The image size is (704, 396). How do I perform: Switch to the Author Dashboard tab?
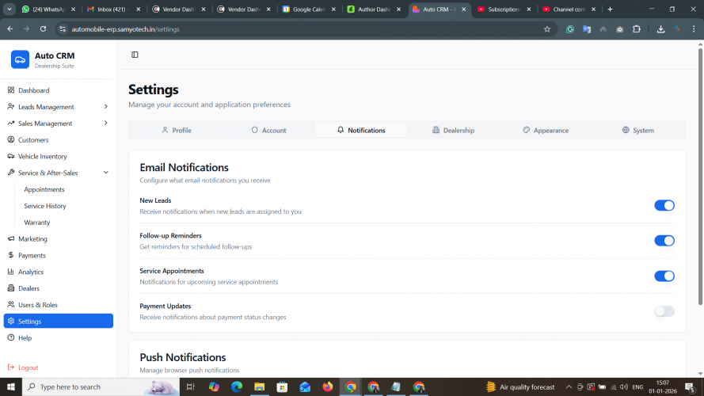374,9
